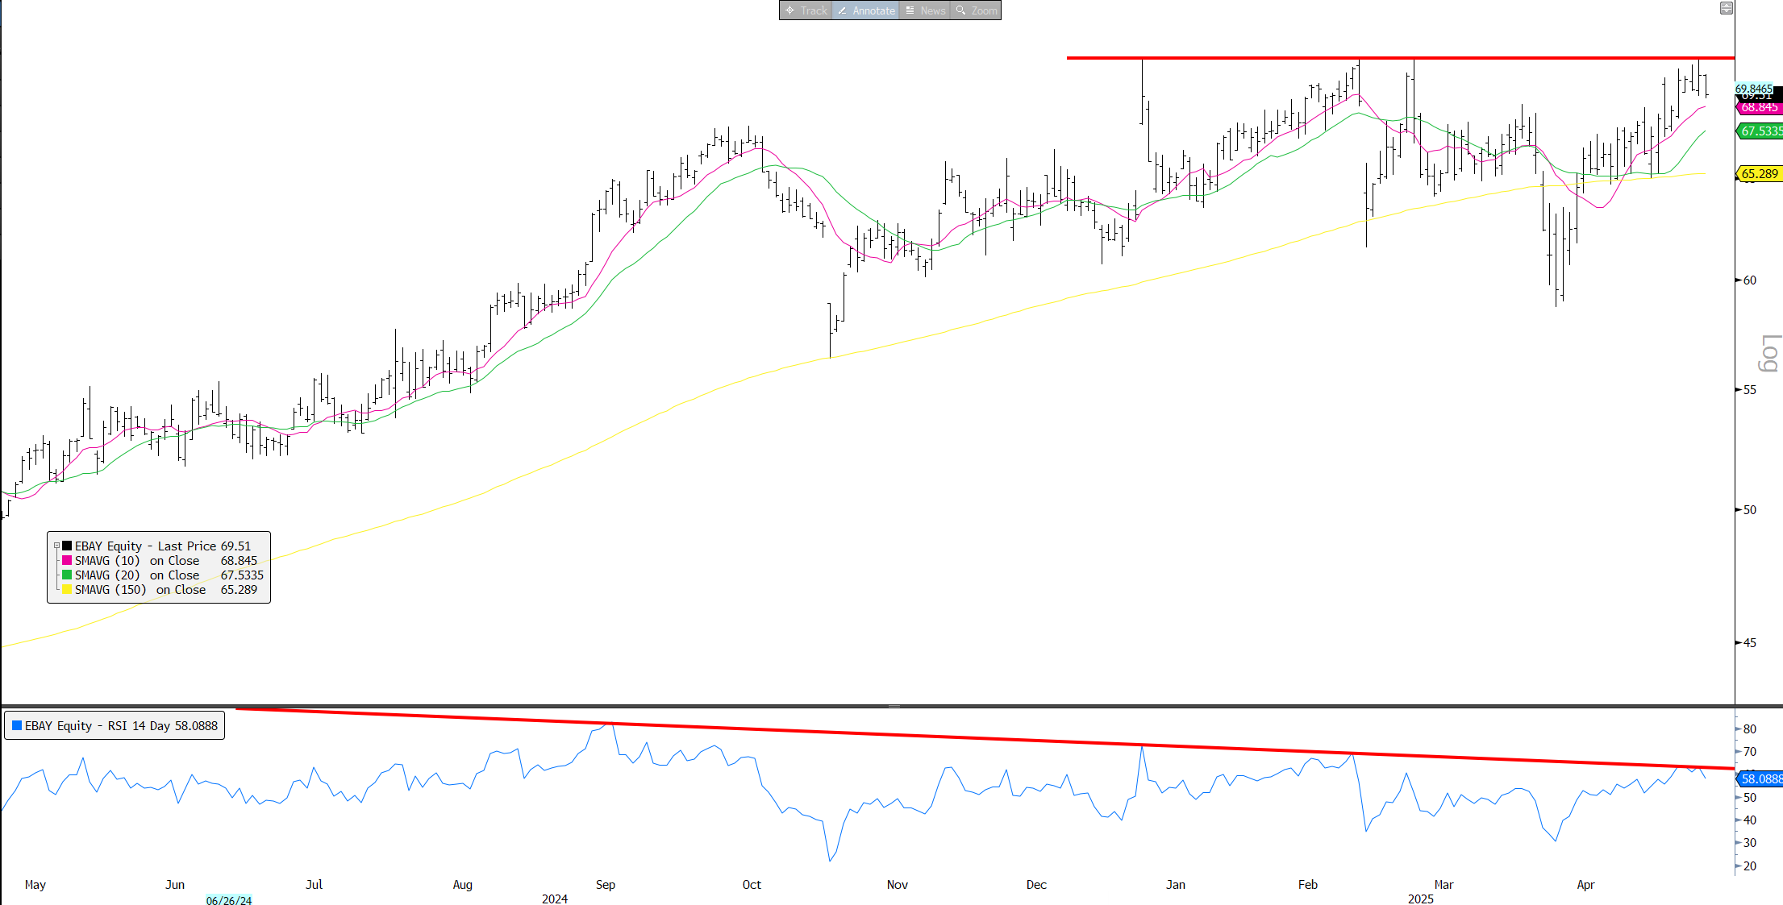Click the yellow SMAVG (150) swatch

(67, 589)
